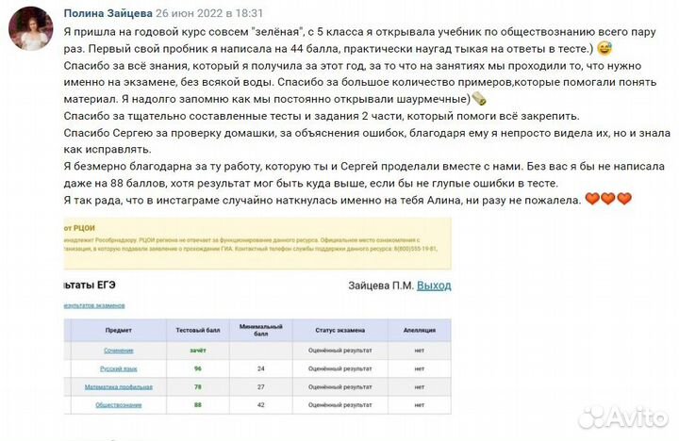Click minimum score 42 cell
The height and width of the screenshot is (441, 679).
261,405
